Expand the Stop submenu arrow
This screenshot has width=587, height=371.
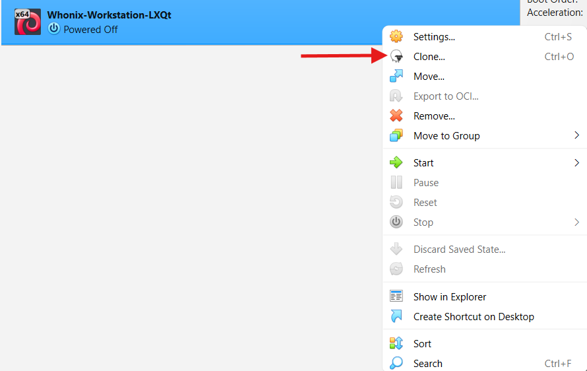coord(576,222)
